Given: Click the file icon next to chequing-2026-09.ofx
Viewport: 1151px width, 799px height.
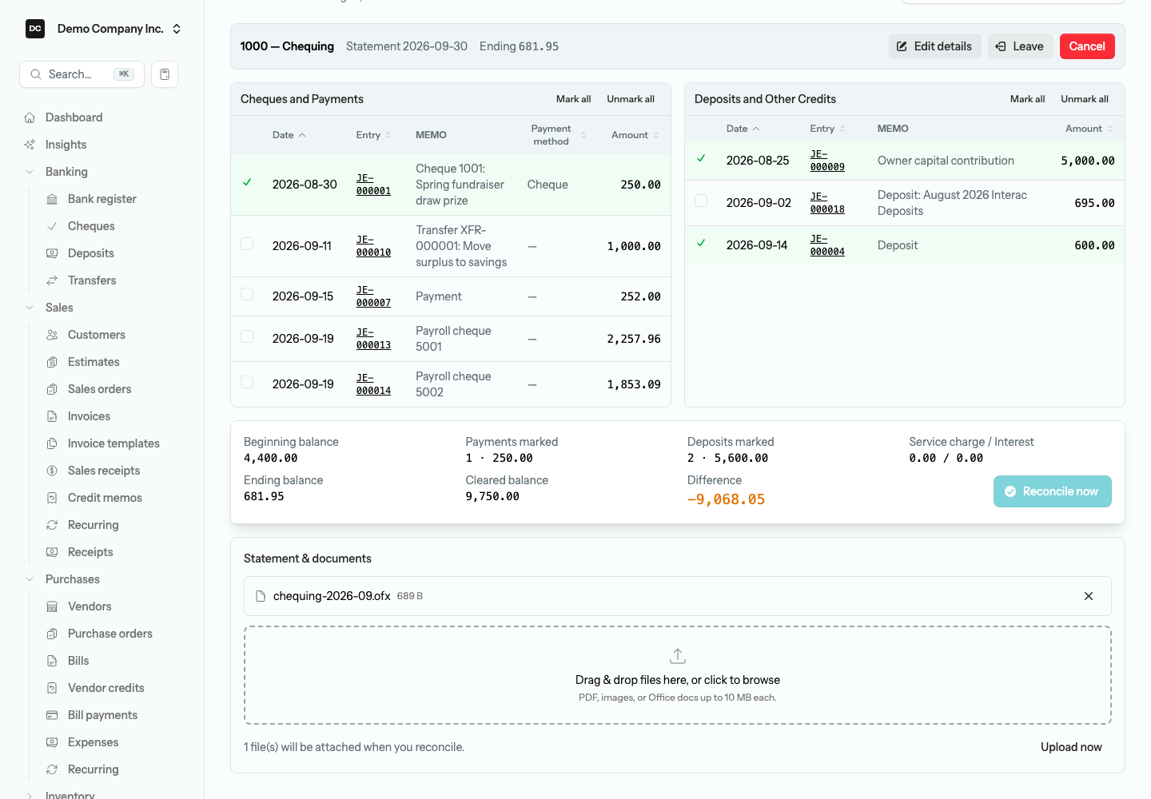Looking at the screenshot, I should (x=260, y=596).
